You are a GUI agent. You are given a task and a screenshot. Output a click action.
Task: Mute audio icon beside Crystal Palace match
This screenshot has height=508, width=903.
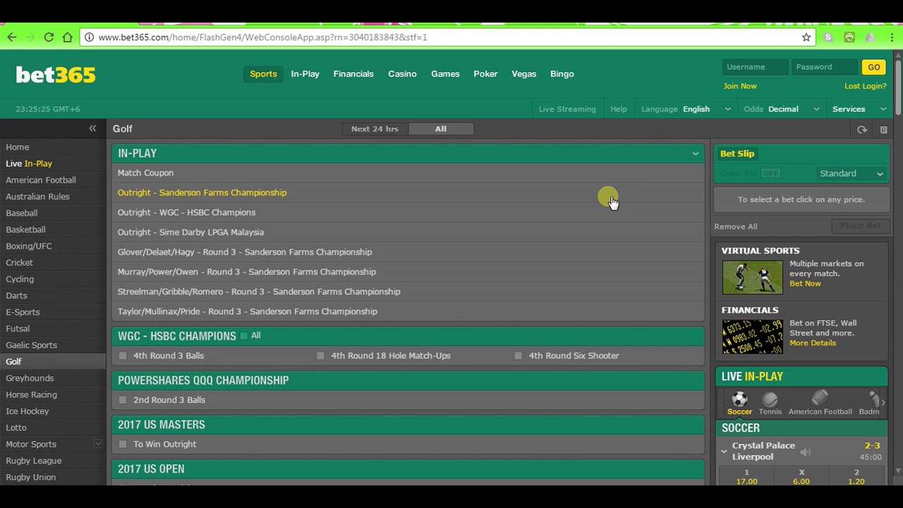[806, 452]
